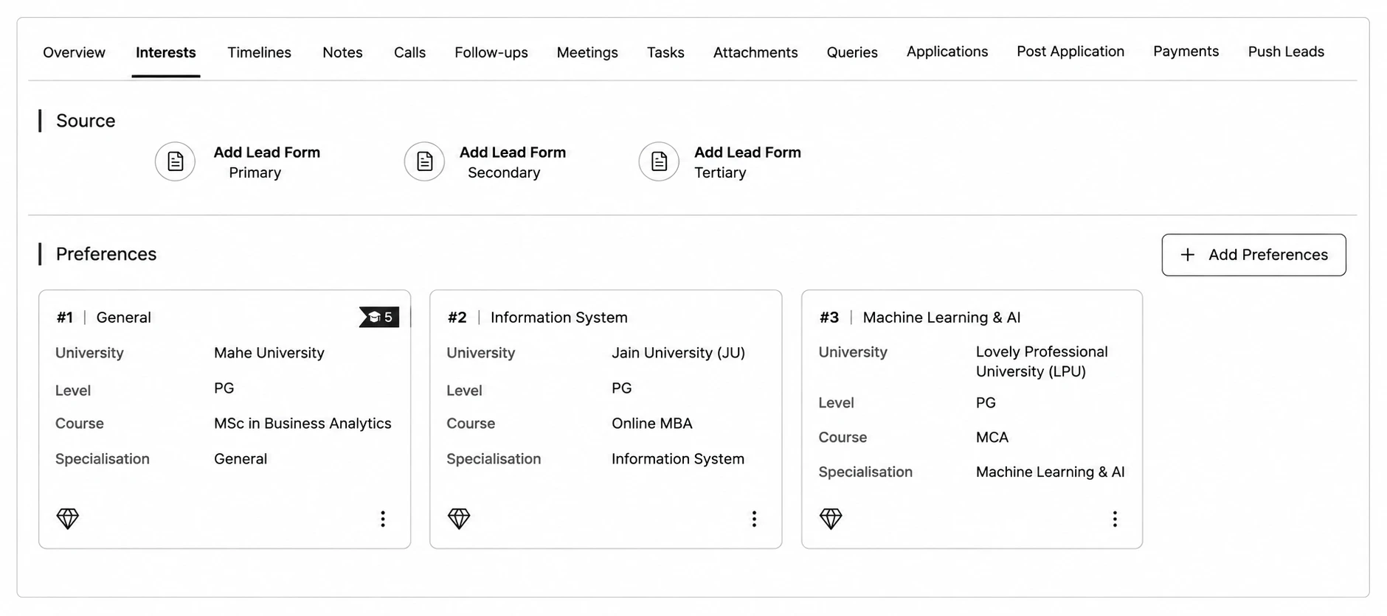Select the Interests tab

(166, 52)
